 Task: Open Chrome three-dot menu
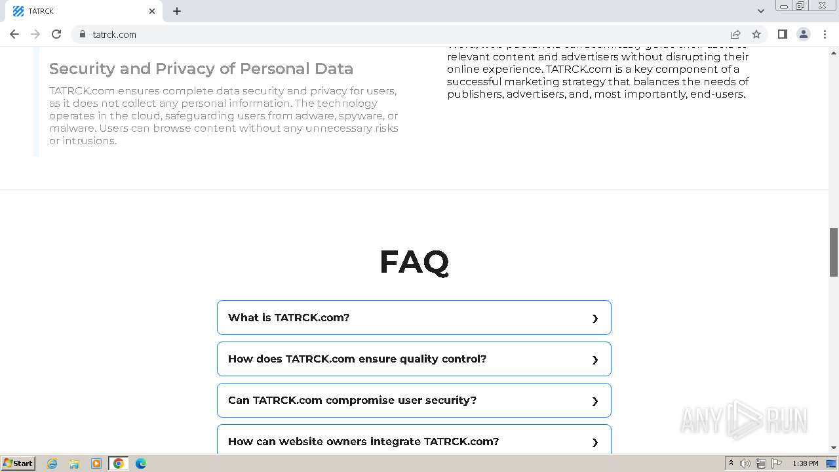coord(825,34)
